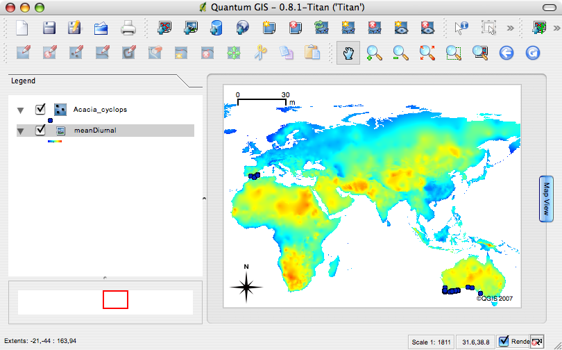The image size is (562, 350).
Task: Select the Delete Vertex tool
Action: [208, 53]
